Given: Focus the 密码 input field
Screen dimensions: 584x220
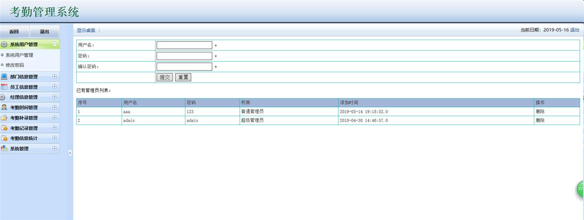Looking at the screenshot, I should pyautogui.click(x=184, y=56).
